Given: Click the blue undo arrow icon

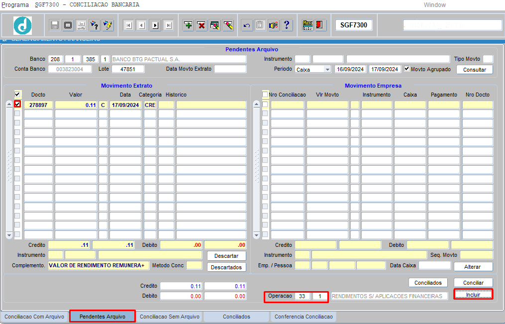Looking at the screenshot, I should pos(247,25).
